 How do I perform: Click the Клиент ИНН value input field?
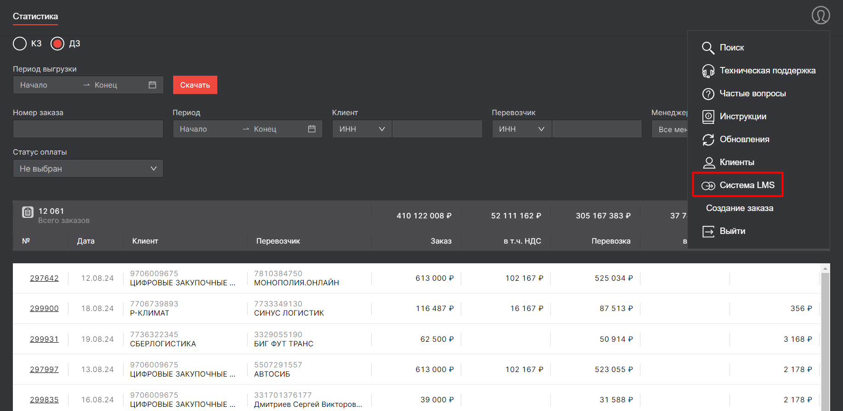tap(437, 129)
